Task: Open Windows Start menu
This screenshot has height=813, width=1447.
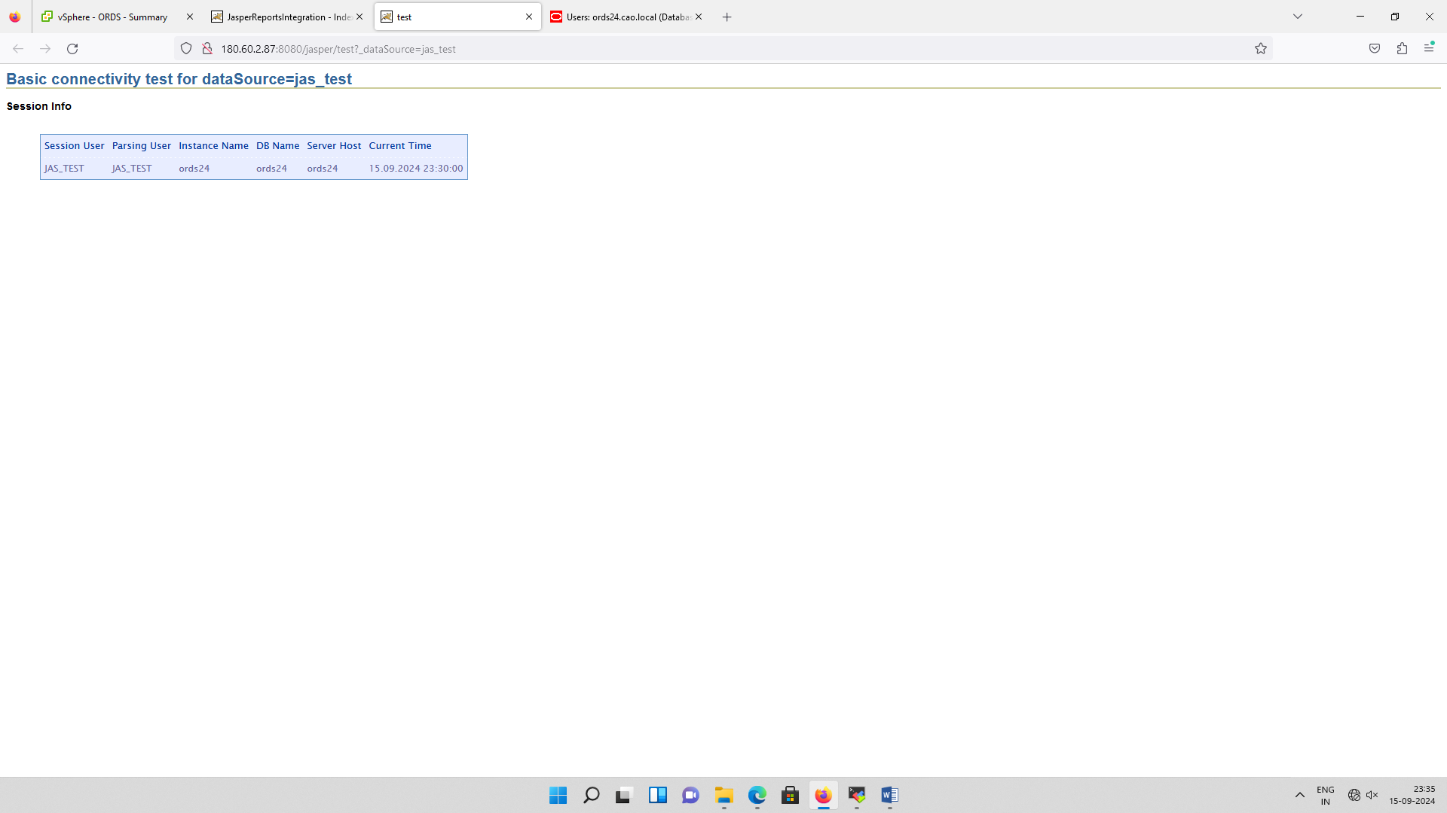Action: (558, 795)
